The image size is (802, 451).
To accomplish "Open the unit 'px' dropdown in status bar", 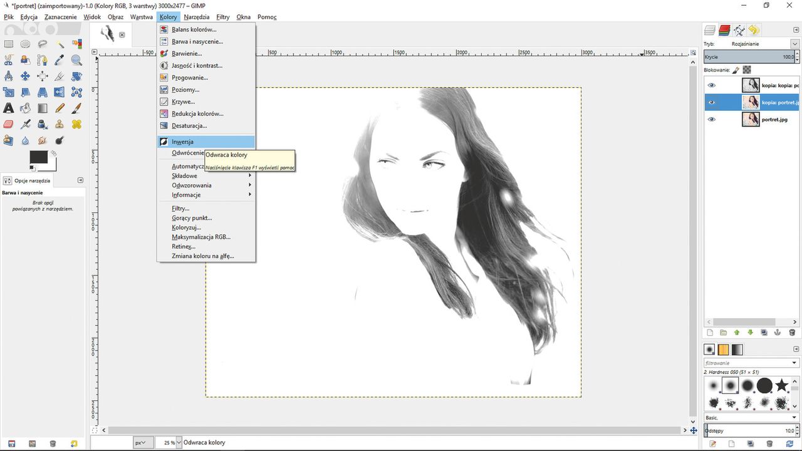I will [x=143, y=443].
